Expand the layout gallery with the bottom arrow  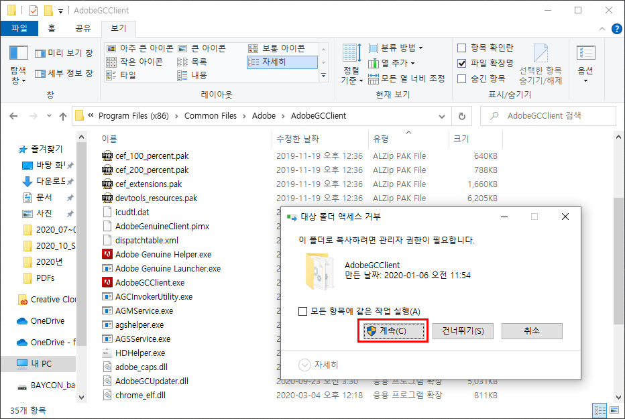tap(324, 76)
